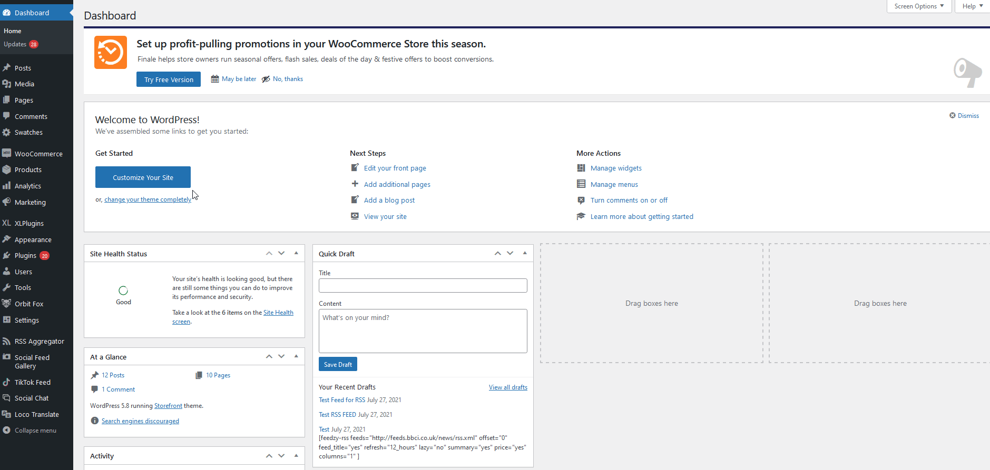Click Learn more about getting started

(x=642, y=216)
